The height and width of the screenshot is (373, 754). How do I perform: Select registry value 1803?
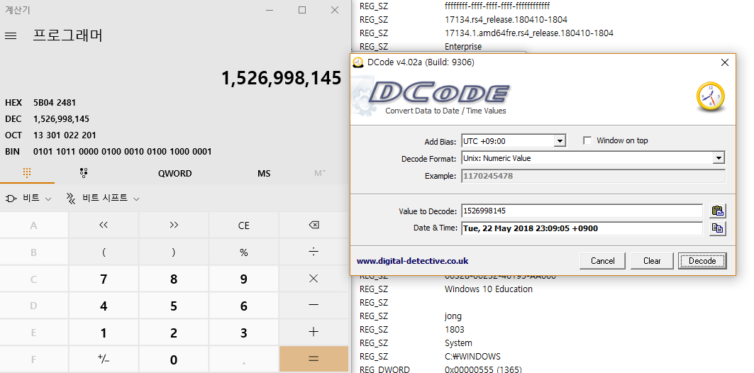tap(455, 329)
